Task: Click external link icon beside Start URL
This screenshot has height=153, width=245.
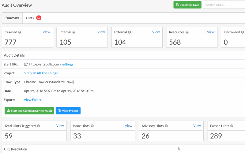Action: tap(26, 64)
